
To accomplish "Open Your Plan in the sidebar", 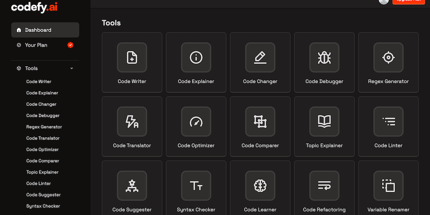I will 36,45.
